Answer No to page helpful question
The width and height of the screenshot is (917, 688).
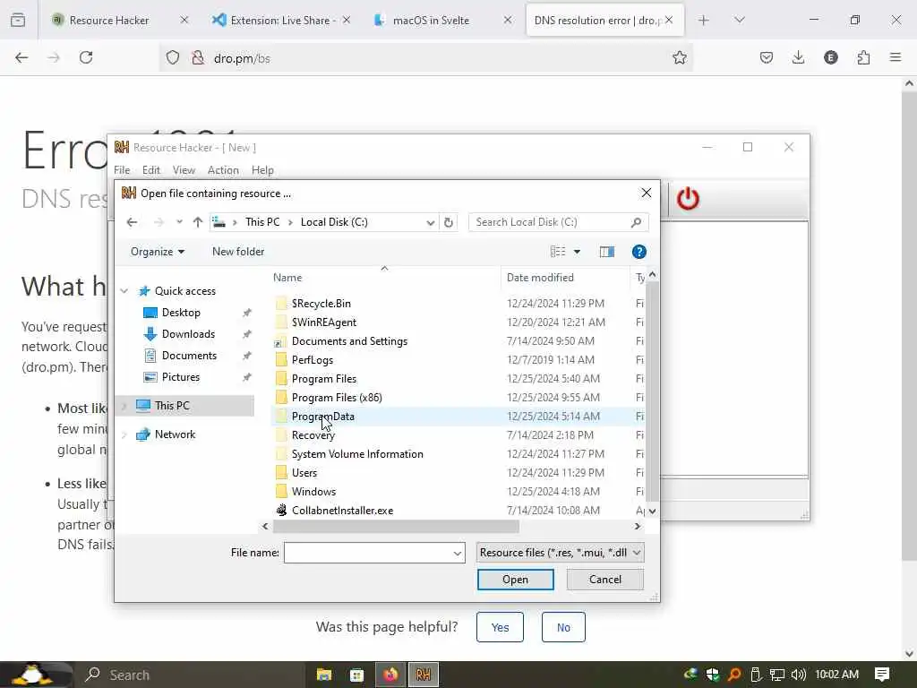[x=563, y=627]
